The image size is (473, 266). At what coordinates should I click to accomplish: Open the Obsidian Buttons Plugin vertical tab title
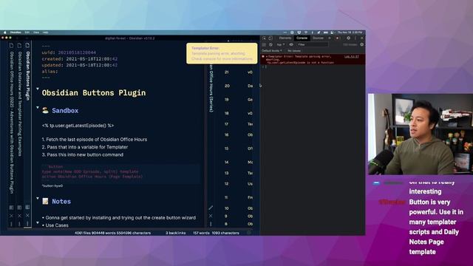coord(27,75)
